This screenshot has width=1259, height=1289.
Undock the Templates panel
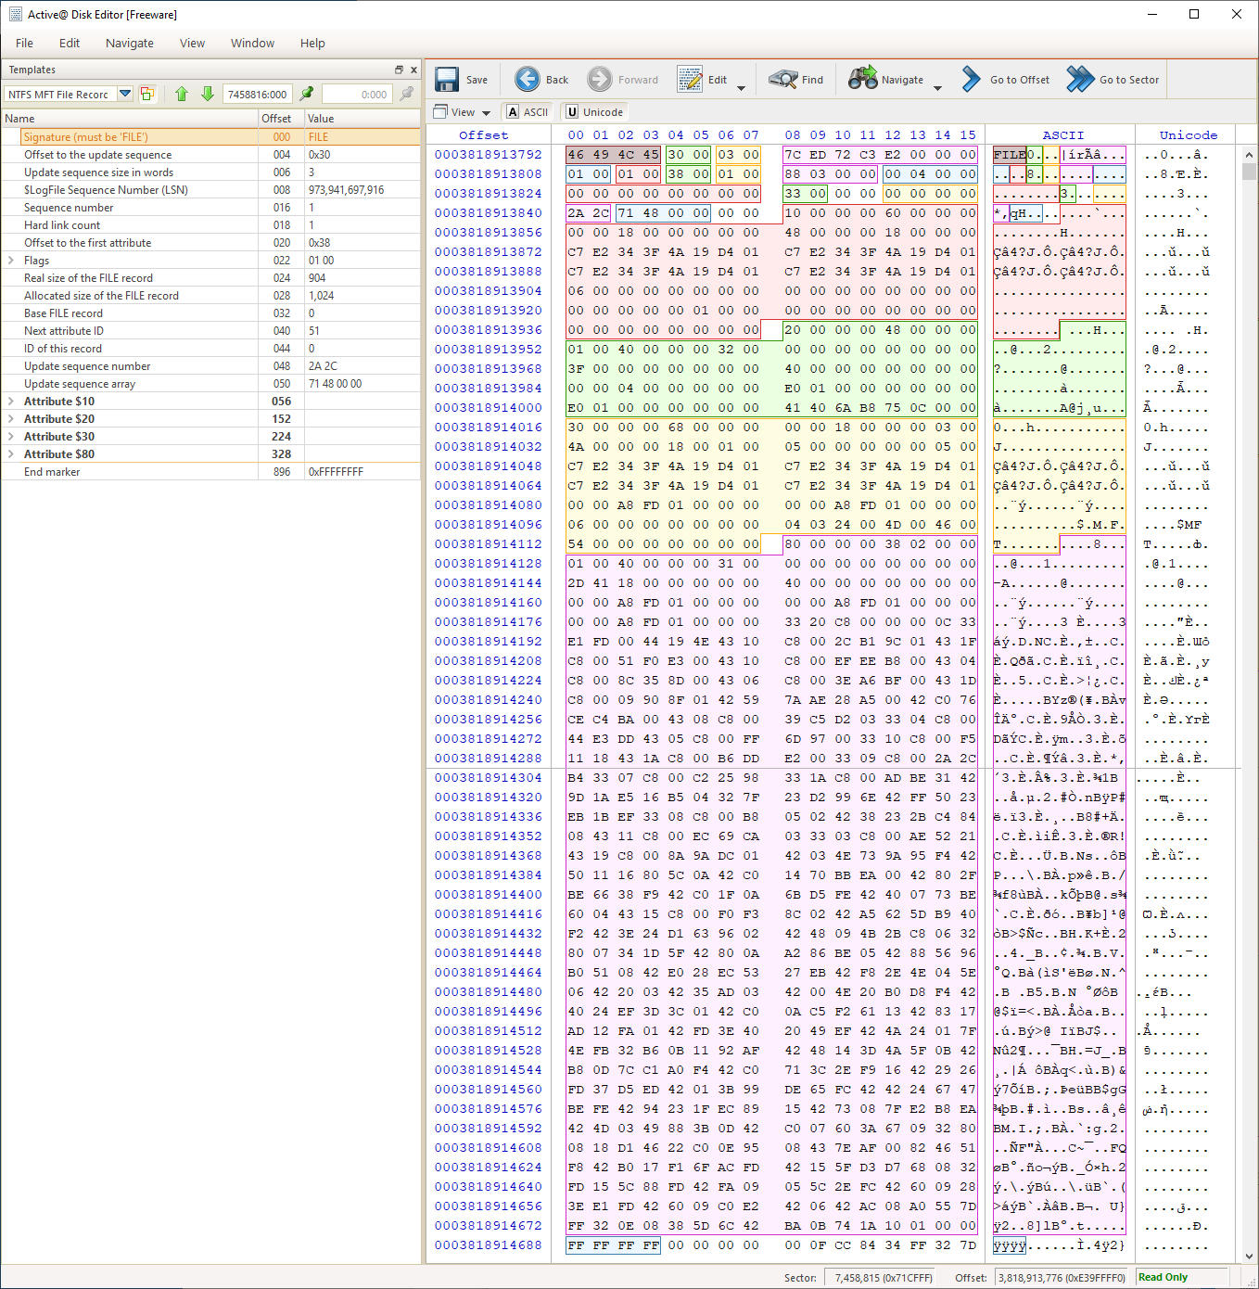[x=399, y=70]
